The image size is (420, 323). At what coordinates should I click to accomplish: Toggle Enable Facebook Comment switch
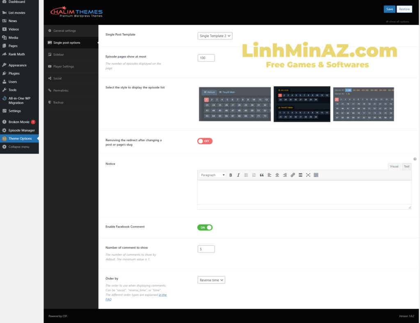(x=205, y=227)
